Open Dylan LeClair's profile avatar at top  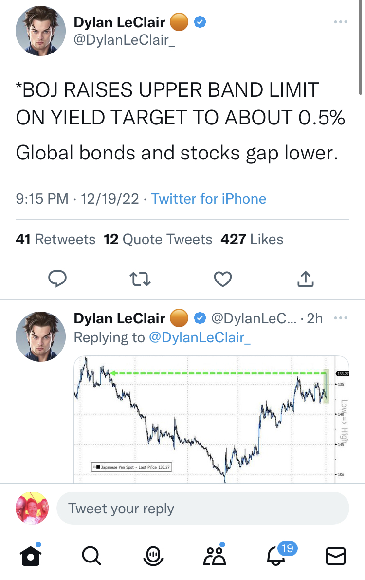click(x=41, y=32)
